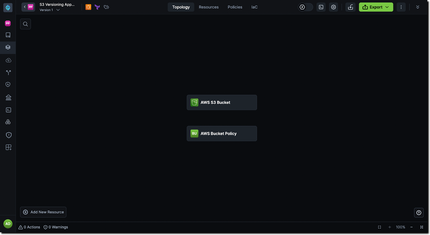Open the governance bank sidebar icon
This screenshot has width=430, height=235.
tap(8, 97)
